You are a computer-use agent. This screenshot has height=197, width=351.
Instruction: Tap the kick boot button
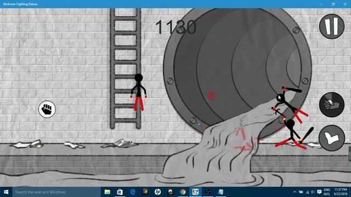[331, 138]
